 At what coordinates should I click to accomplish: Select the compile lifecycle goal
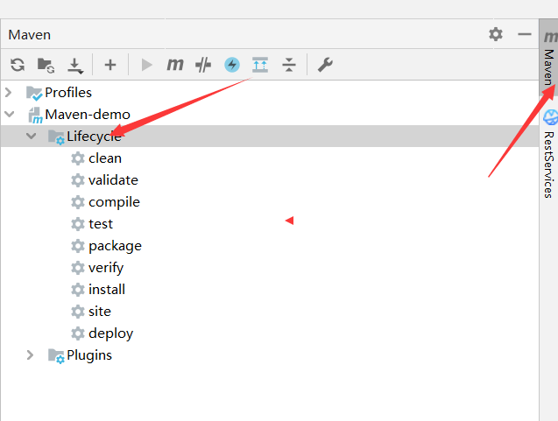pyautogui.click(x=270, y=202)
